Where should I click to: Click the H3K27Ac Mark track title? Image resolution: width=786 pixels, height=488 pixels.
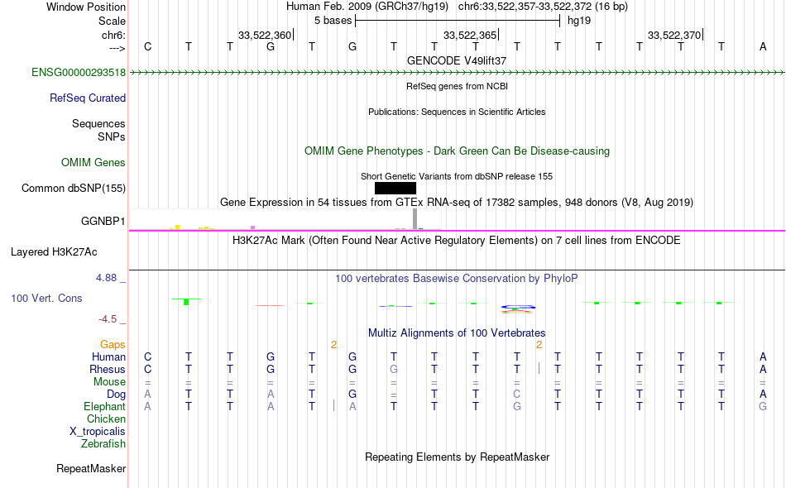457,241
